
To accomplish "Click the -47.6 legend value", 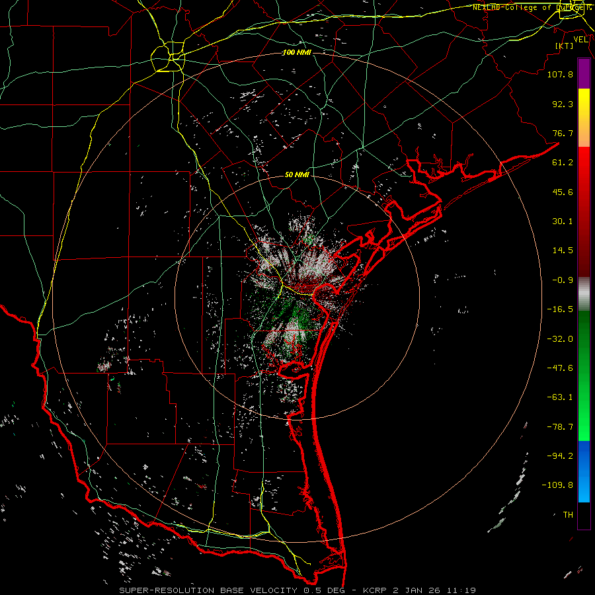I will point(560,368).
